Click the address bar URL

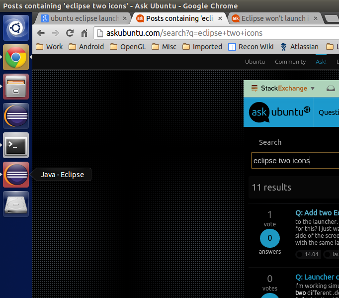184,33
